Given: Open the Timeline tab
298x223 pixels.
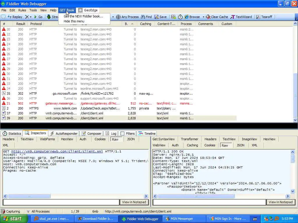Looking at the screenshot, I should [x=147, y=134].
